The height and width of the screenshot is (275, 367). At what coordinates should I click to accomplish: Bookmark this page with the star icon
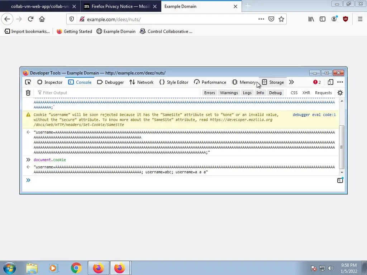click(281, 19)
